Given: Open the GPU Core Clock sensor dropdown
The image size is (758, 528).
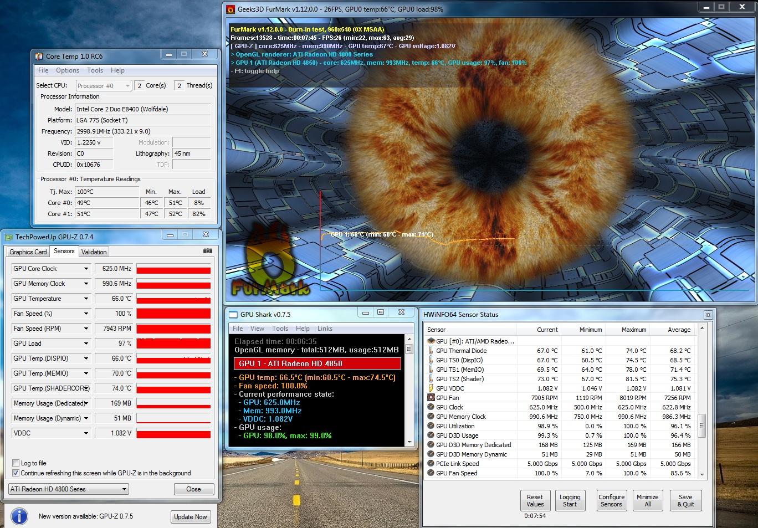Looking at the screenshot, I should coord(86,269).
